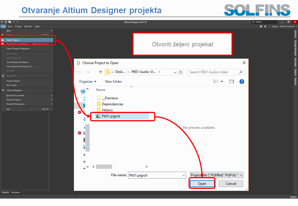Click the Cancel button

[231, 184]
